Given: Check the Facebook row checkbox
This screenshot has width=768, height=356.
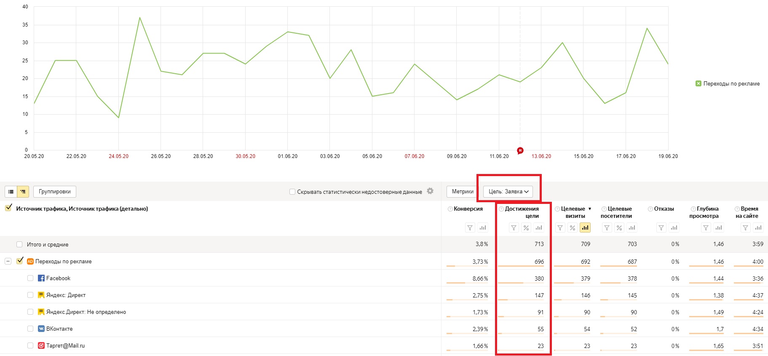Looking at the screenshot, I should click(30, 278).
